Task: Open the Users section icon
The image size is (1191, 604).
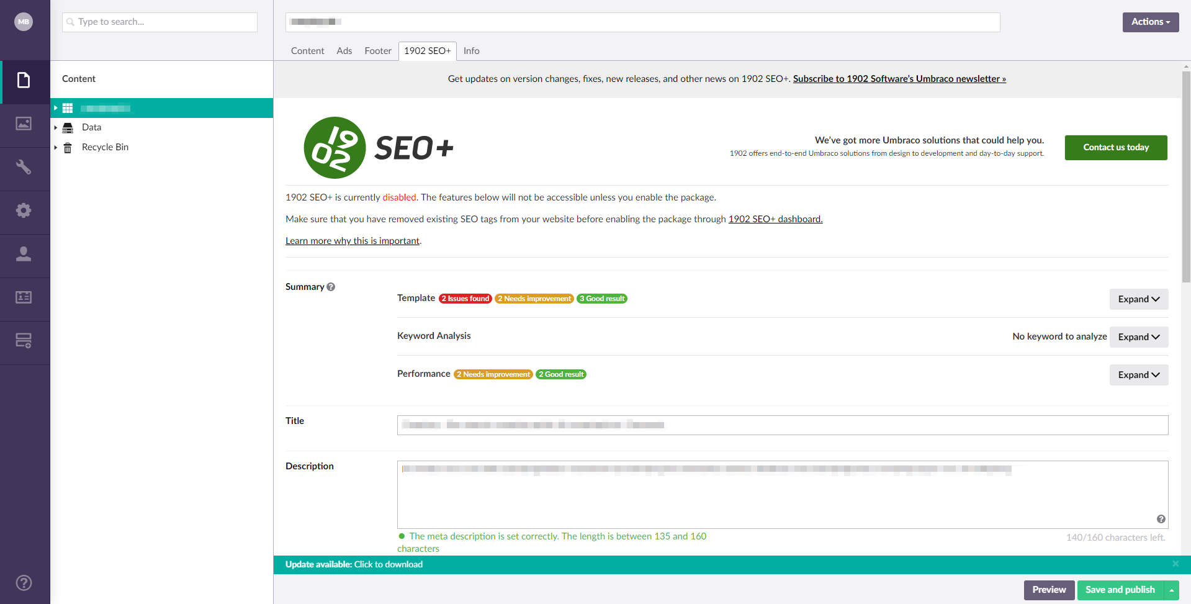Action: (24, 254)
